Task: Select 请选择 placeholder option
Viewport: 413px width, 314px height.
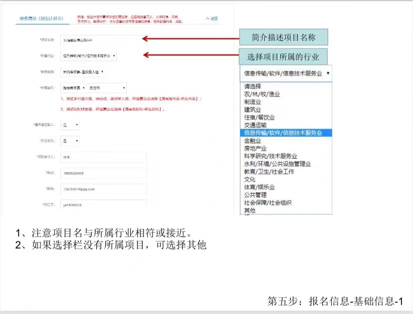Action: [252, 86]
